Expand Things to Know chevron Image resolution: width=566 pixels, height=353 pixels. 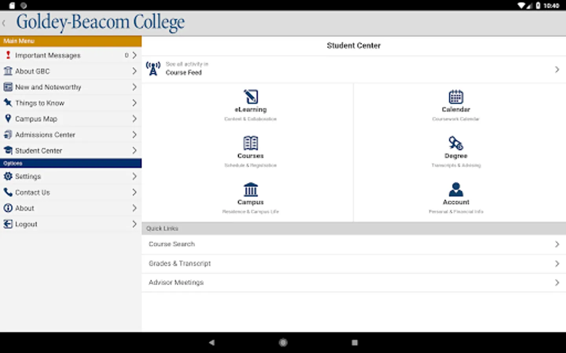[x=134, y=103]
